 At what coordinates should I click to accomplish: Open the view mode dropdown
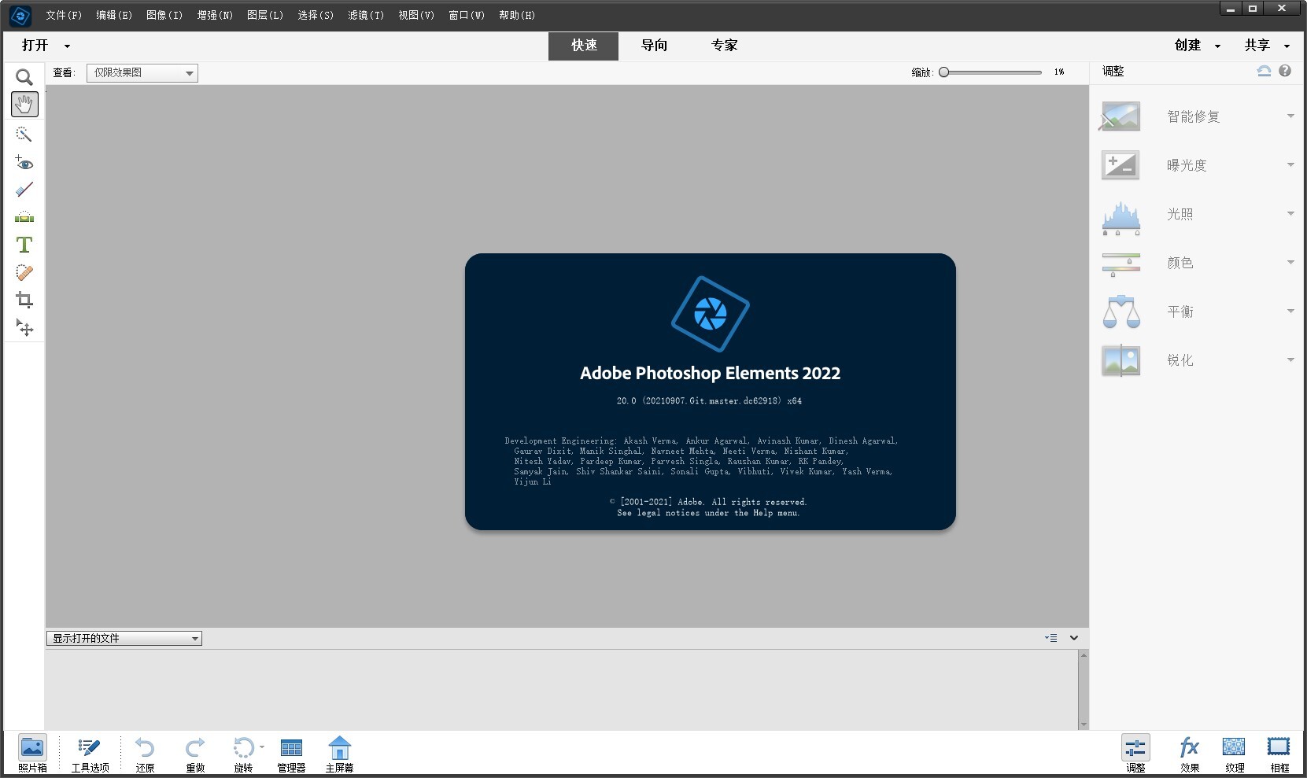[142, 73]
